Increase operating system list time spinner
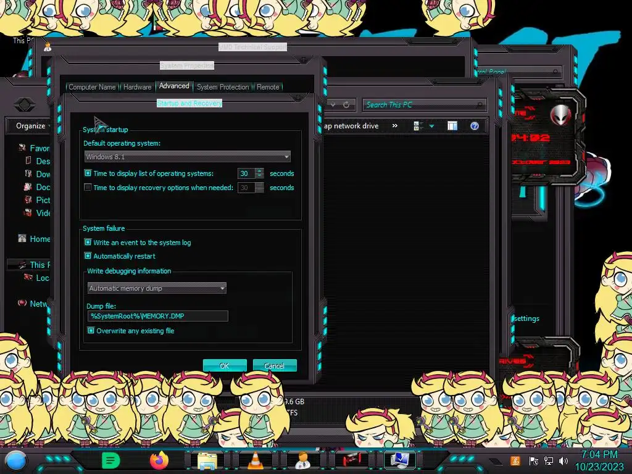 coord(260,171)
